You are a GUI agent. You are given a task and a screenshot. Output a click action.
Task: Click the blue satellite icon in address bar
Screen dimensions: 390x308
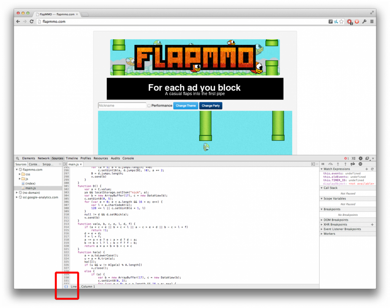(336, 22)
